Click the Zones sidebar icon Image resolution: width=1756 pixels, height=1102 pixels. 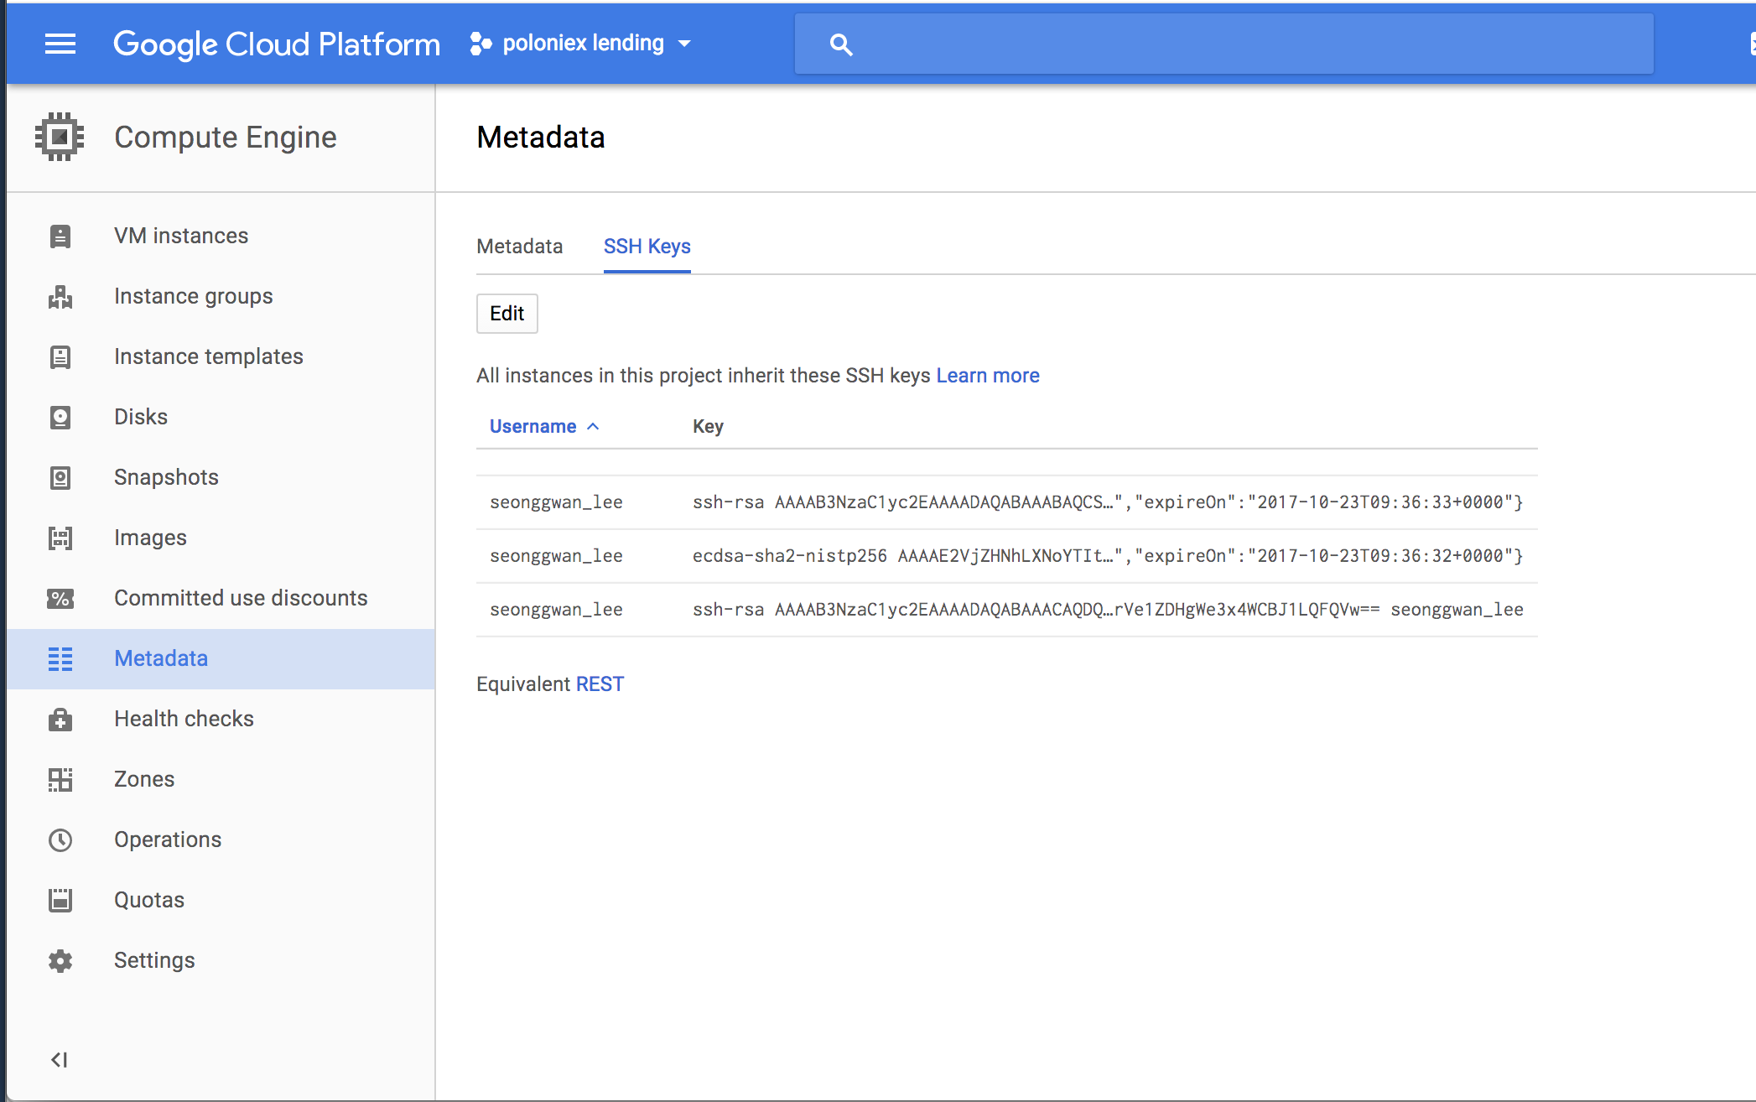[x=60, y=778]
